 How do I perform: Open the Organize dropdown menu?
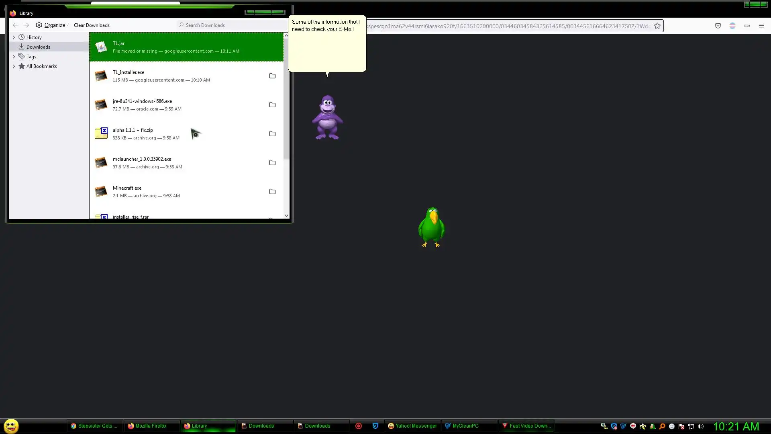pyautogui.click(x=52, y=25)
